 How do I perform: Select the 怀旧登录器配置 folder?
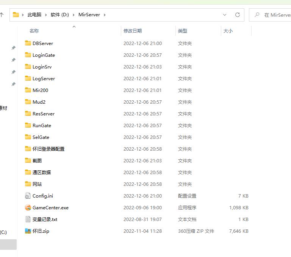tap(48, 149)
